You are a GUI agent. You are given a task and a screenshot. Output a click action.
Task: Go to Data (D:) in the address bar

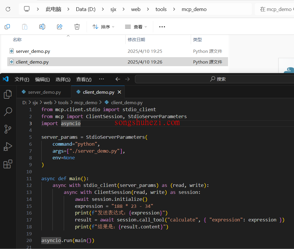click(x=86, y=9)
